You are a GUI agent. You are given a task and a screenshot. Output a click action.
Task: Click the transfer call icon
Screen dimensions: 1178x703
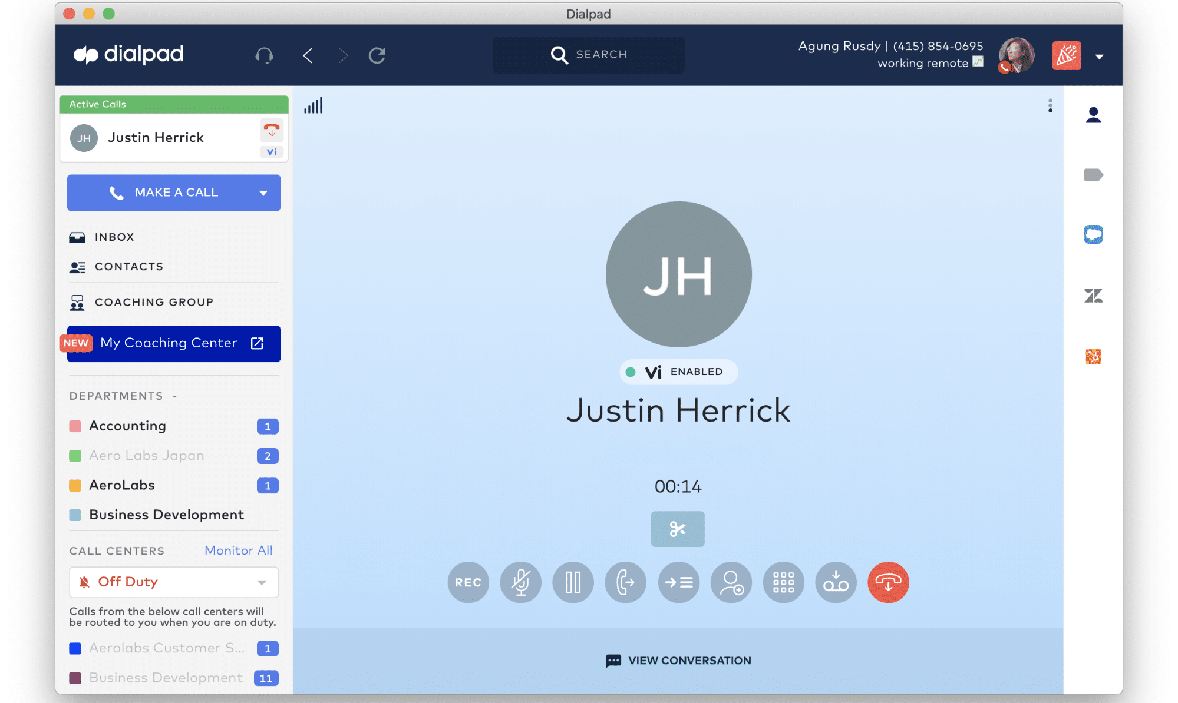(x=625, y=582)
